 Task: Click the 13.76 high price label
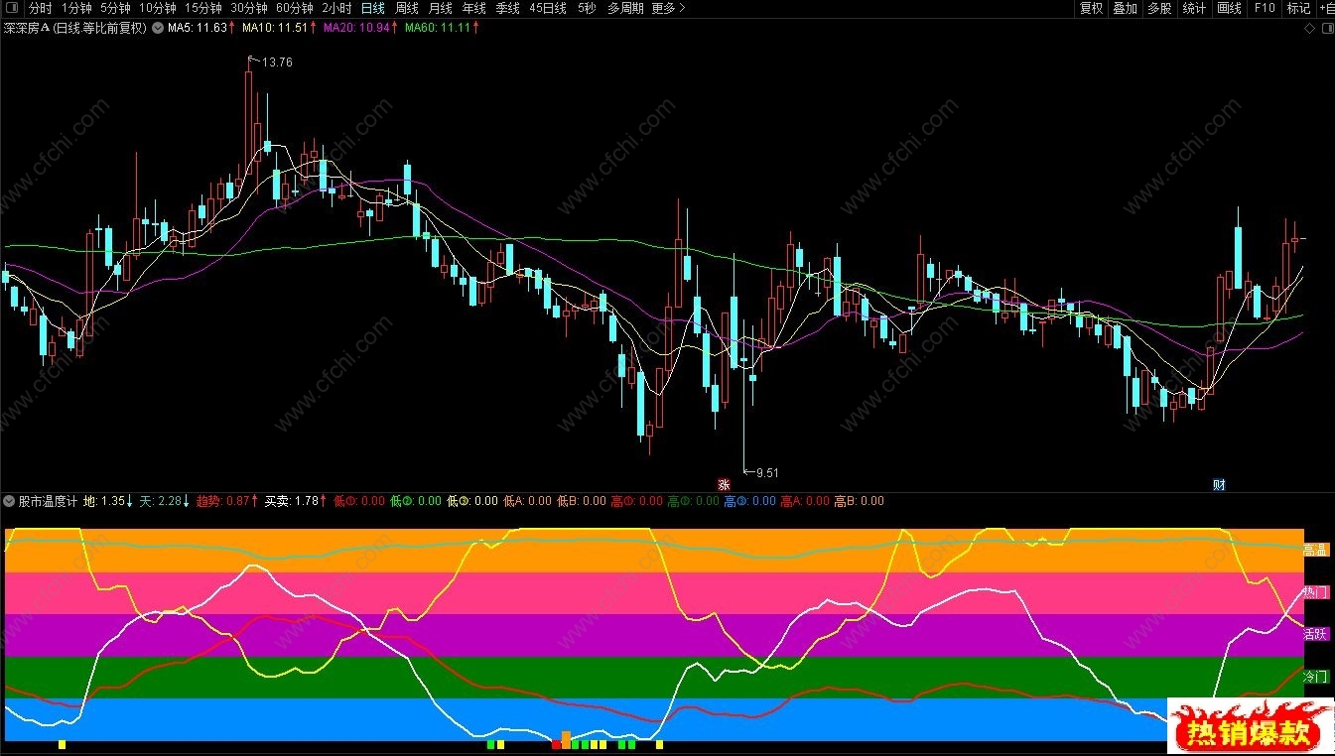click(x=278, y=63)
